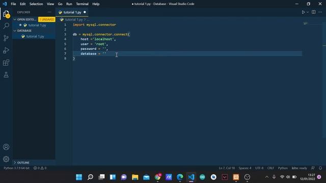
Task: Open Source Control view
Action: 6,38
